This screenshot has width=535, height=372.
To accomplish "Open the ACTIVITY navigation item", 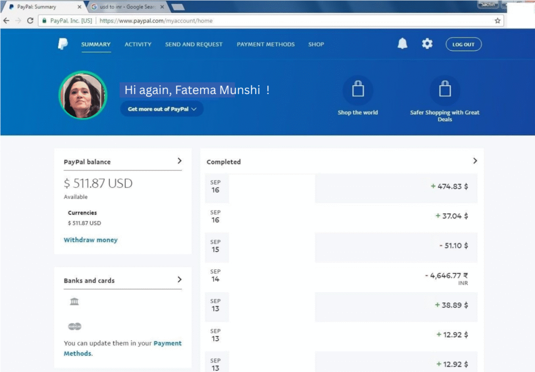I will click(x=138, y=44).
